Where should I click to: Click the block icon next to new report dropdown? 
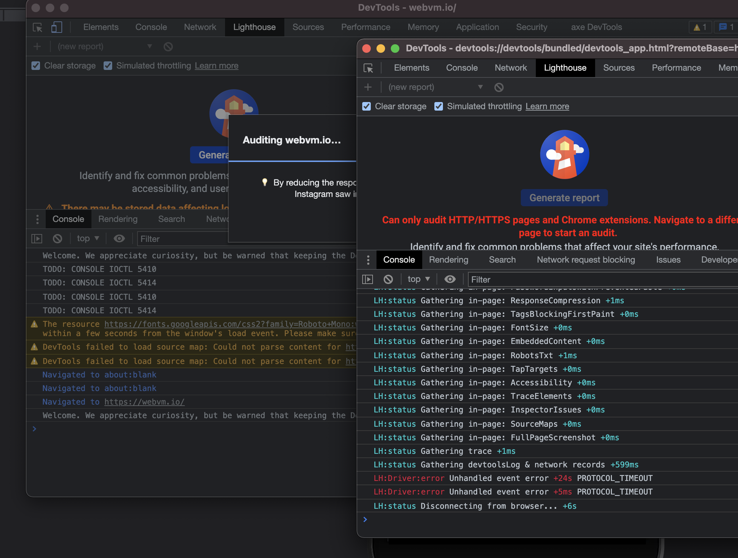click(499, 87)
